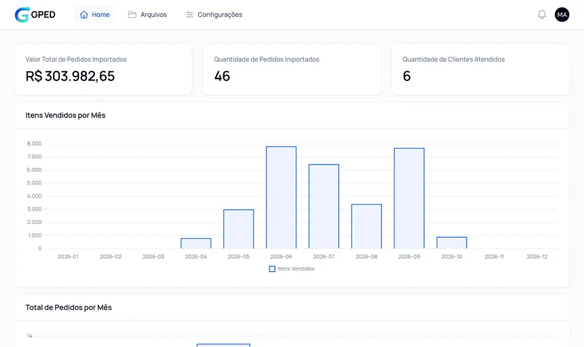
Task: Click the 'Itens Vendidos por Mês' heading
Action: point(66,115)
